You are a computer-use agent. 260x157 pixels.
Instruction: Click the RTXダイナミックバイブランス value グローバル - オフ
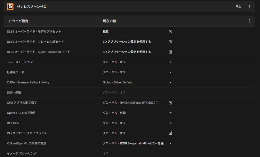[114, 133]
